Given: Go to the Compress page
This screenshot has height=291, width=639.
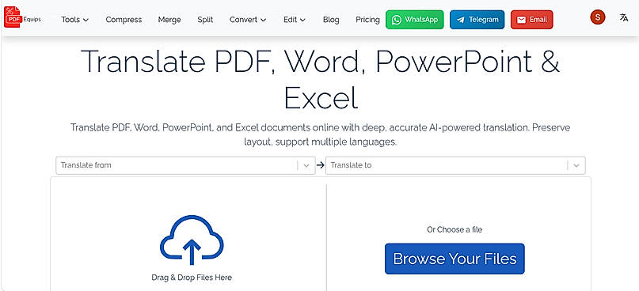Looking at the screenshot, I should 124,20.
